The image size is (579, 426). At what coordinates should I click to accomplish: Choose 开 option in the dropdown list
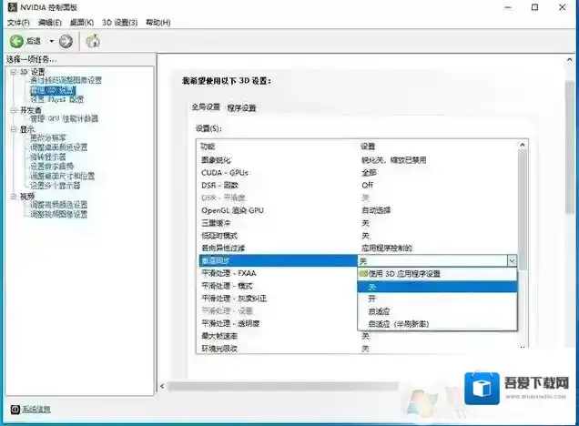[x=437, y=299]
